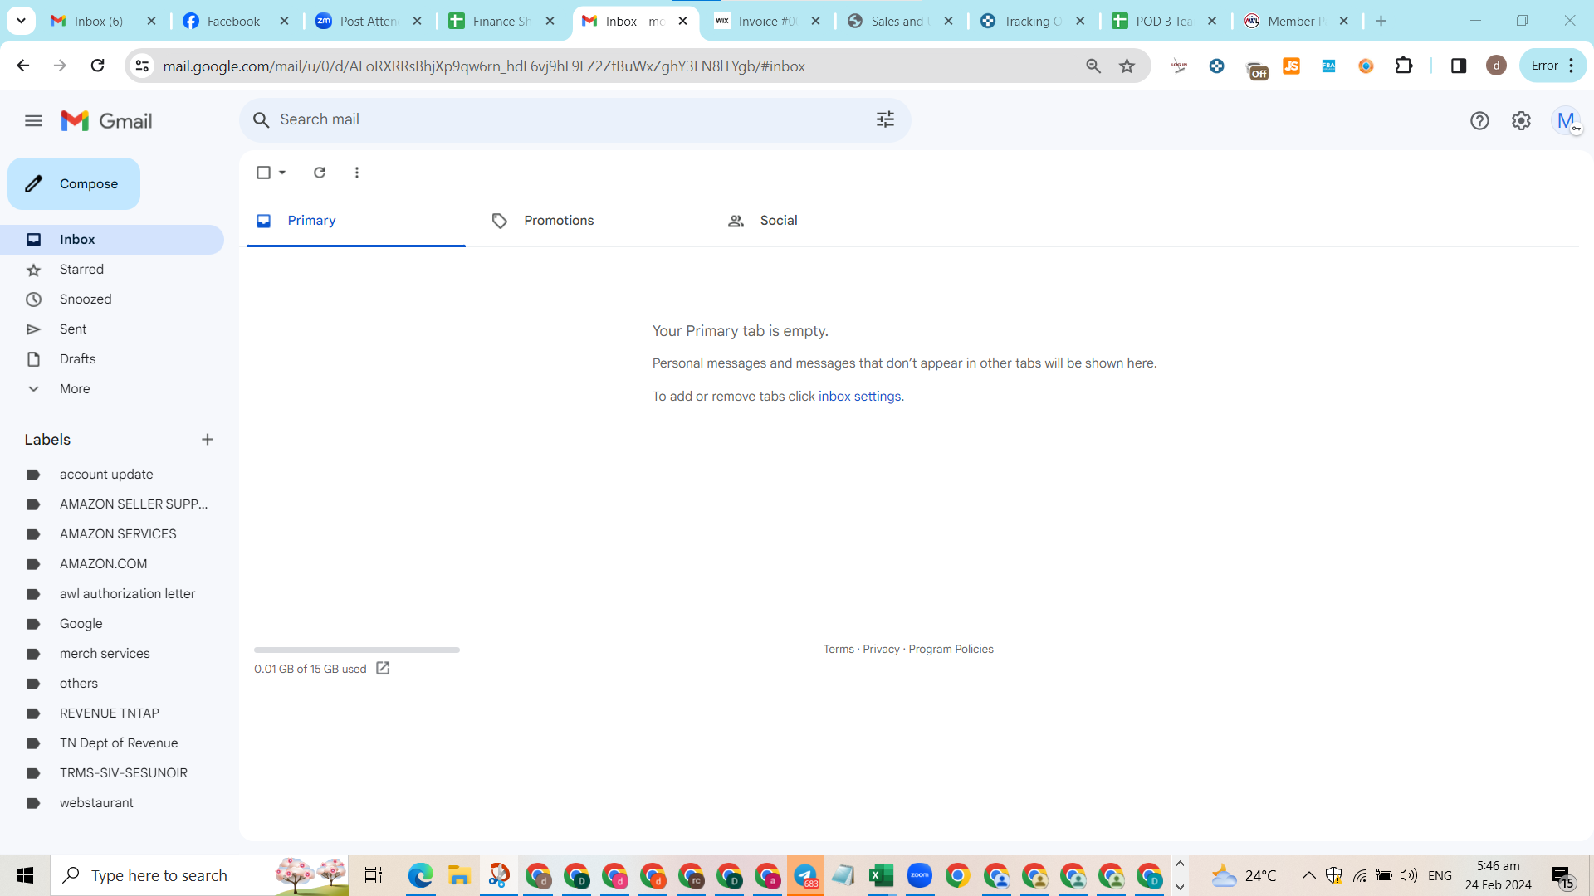
Task: Switch to the Promotions tab
Action: tap(590, 221)
